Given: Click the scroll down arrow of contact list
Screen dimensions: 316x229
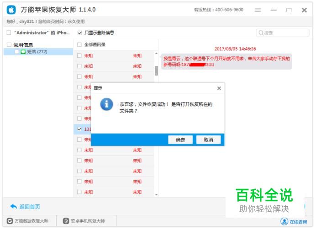Looking at the screenshot, I should [156, 194].
